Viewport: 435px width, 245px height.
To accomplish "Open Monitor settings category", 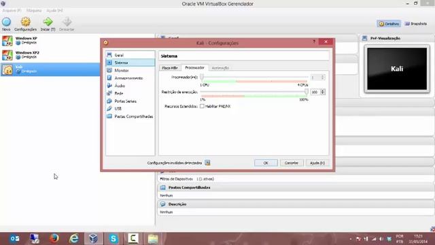I will [x=130, y=70].
